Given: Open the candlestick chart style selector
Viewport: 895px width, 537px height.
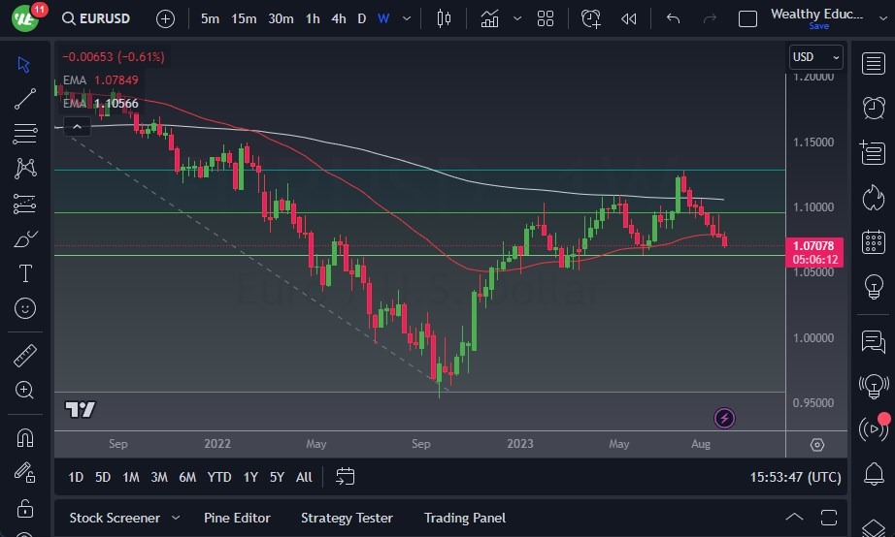Looking at the screenshot, I should pyautogui.click(x=445, y=18).
